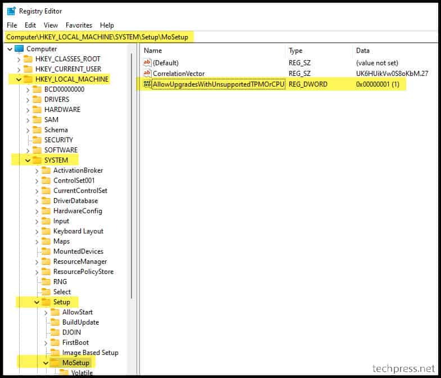The width and height of the screenshot is (441, 378).
Task: Click the CorrelationVector string value icon
Action: tap(147, 73)
